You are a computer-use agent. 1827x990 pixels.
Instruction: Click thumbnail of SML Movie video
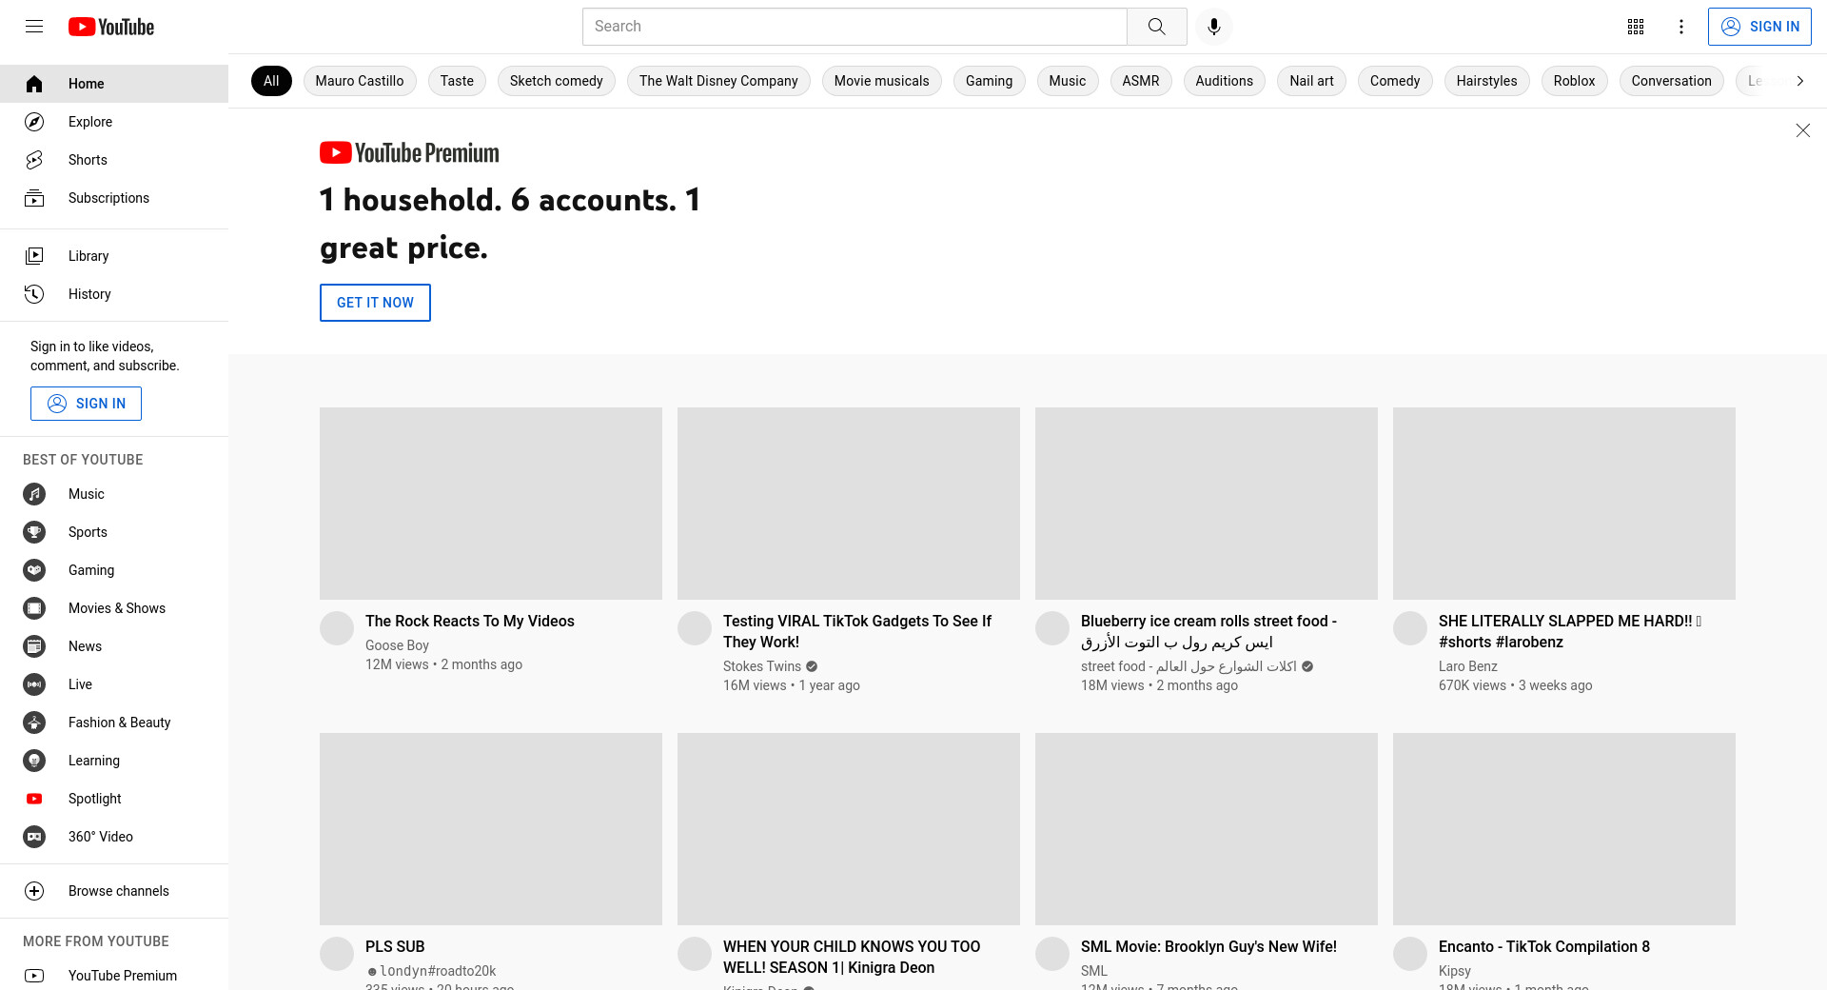(1207, 829)
